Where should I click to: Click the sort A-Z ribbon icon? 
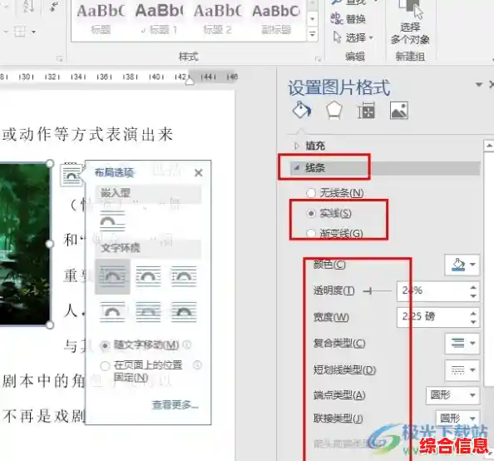pos(28,7)
